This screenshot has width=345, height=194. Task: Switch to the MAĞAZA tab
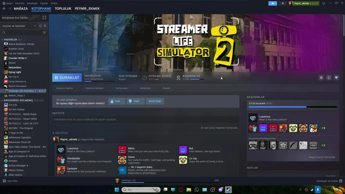pos(21,8)
